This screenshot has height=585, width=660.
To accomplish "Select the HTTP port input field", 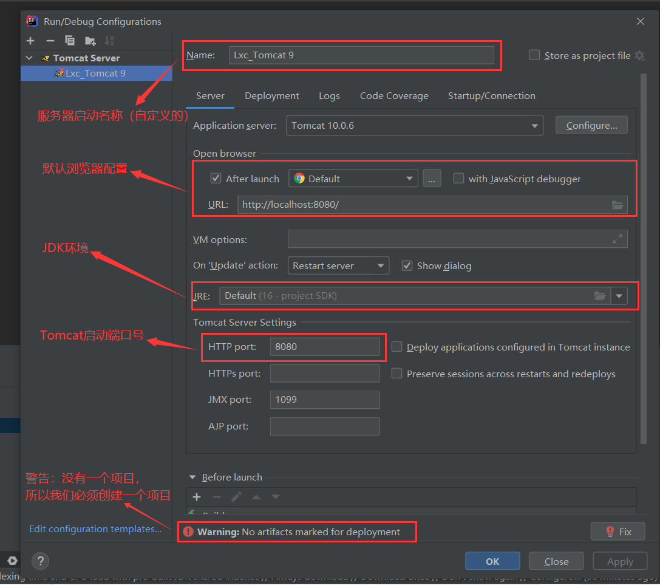I will (324, 347).
